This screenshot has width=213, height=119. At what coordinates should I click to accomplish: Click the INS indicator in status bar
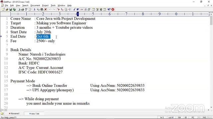pos(204,118)
